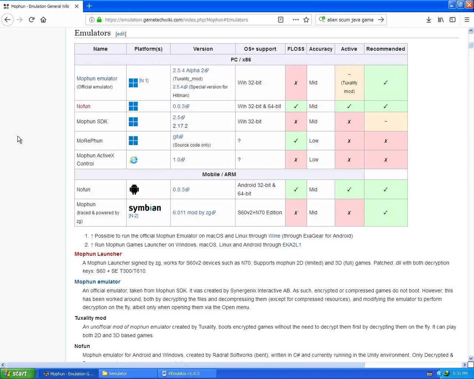This screenshot has height=379, width=474.
Task: Open the 2.5.4 Alpha 2 download link
Action: pyautogui.click(x=191, y=70)
